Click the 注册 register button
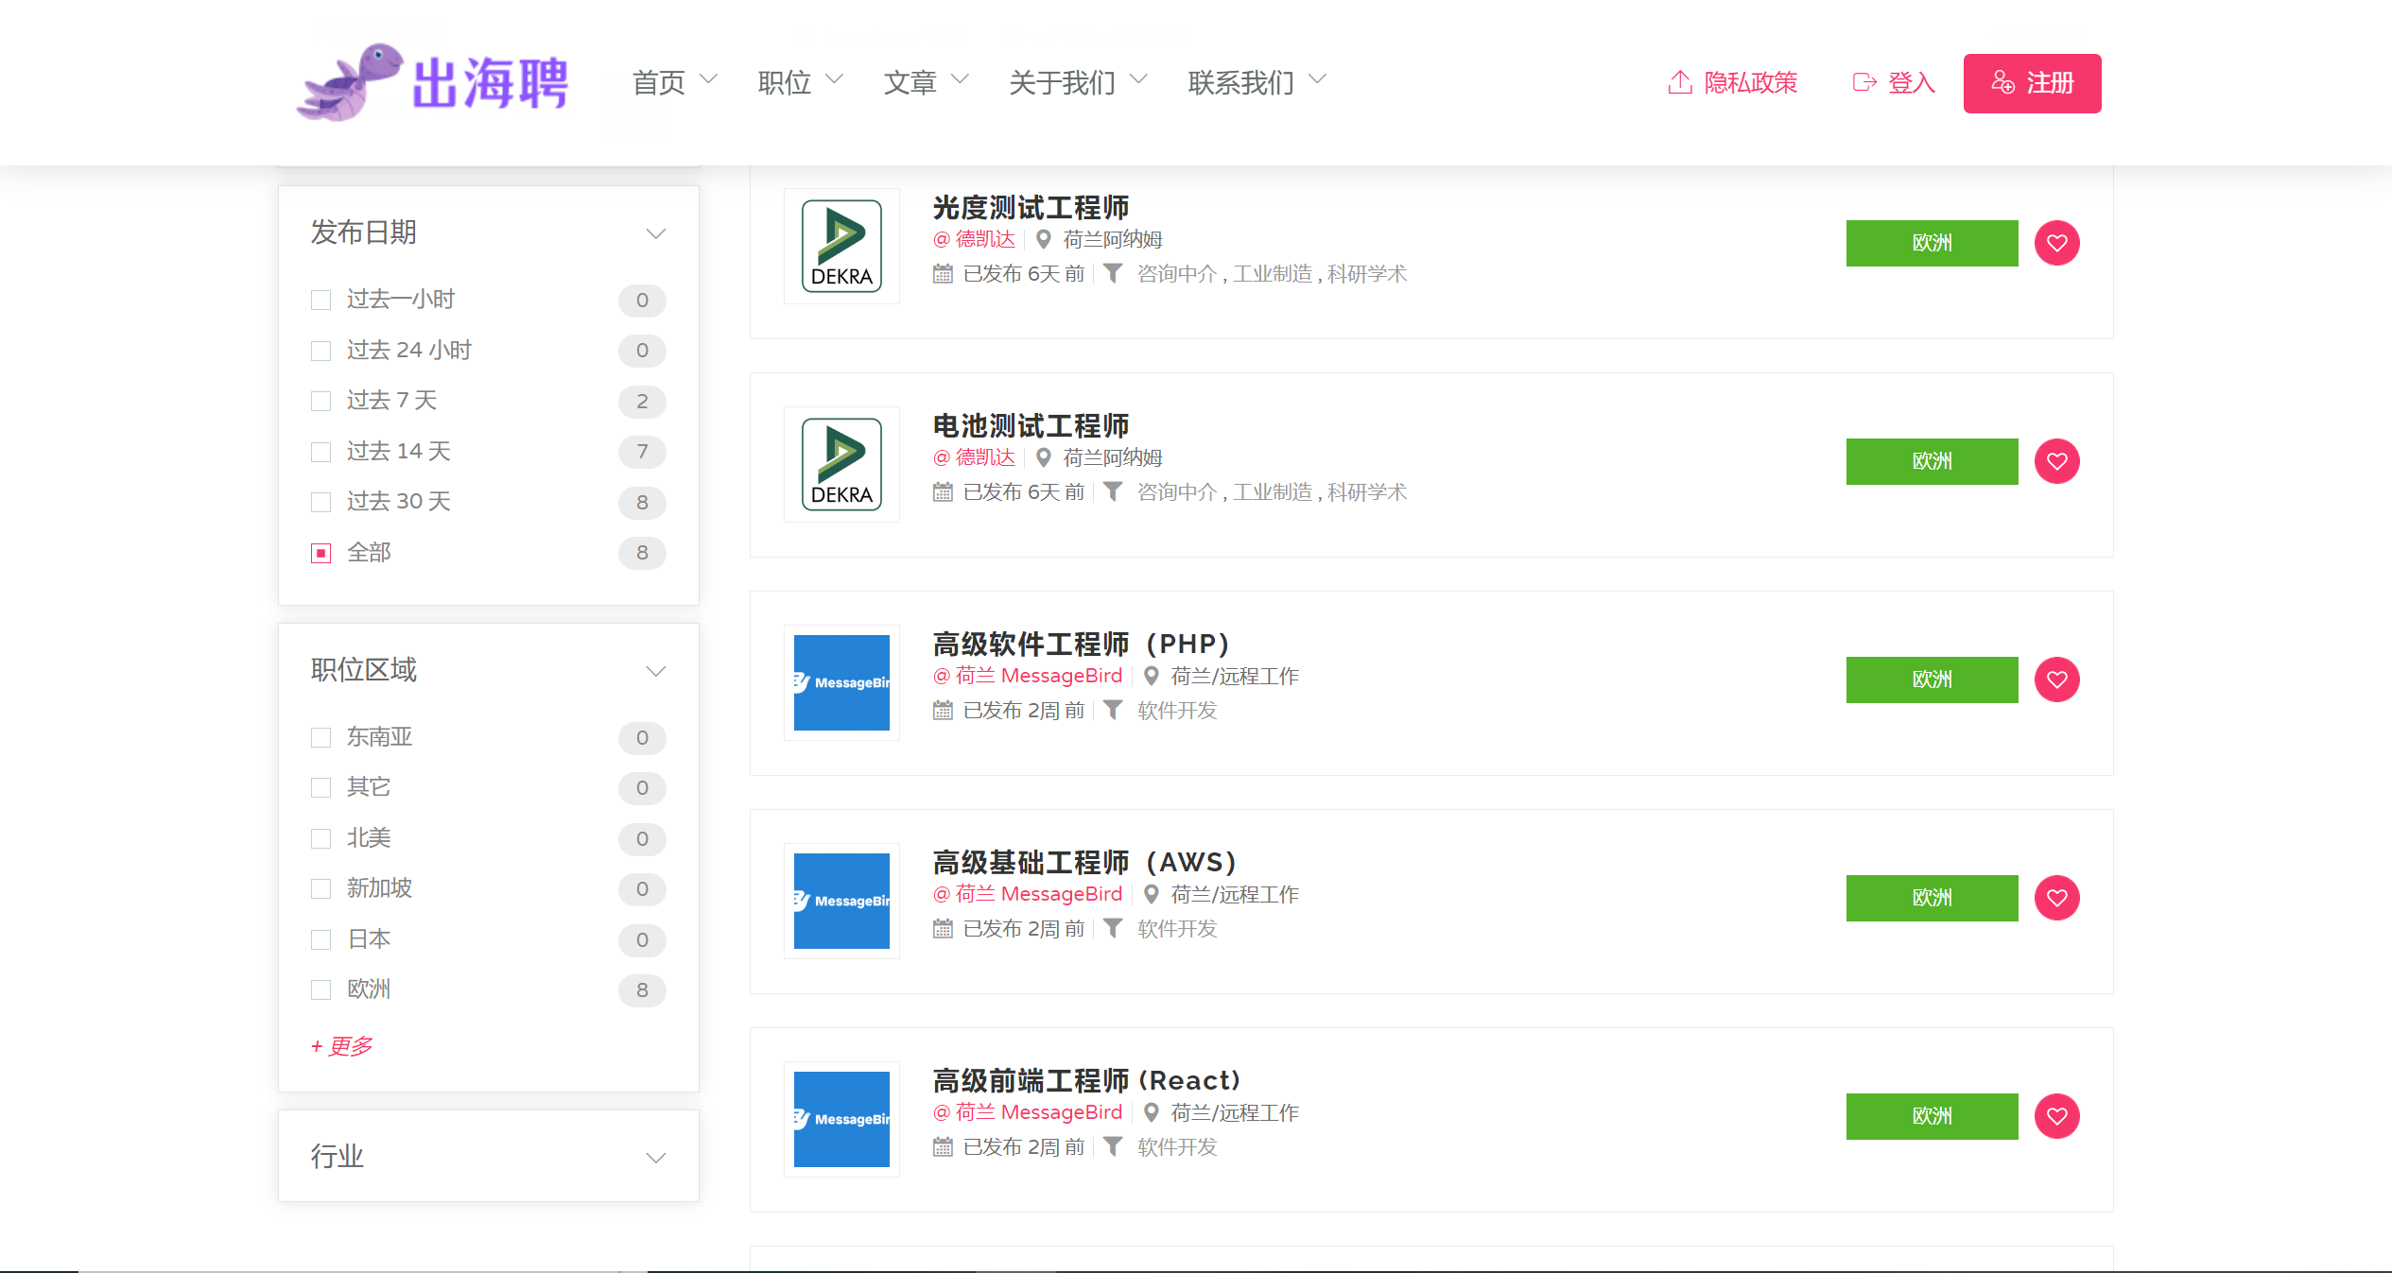The height and width of the screenshot is (1273, 2392). [2032, 83]
